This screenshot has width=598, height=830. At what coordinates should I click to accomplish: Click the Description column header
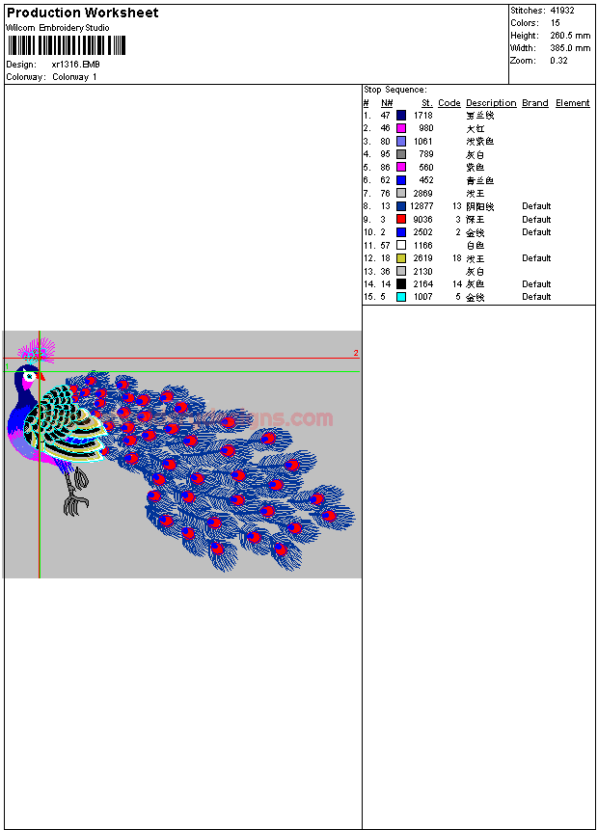click(x=491, y=103)
